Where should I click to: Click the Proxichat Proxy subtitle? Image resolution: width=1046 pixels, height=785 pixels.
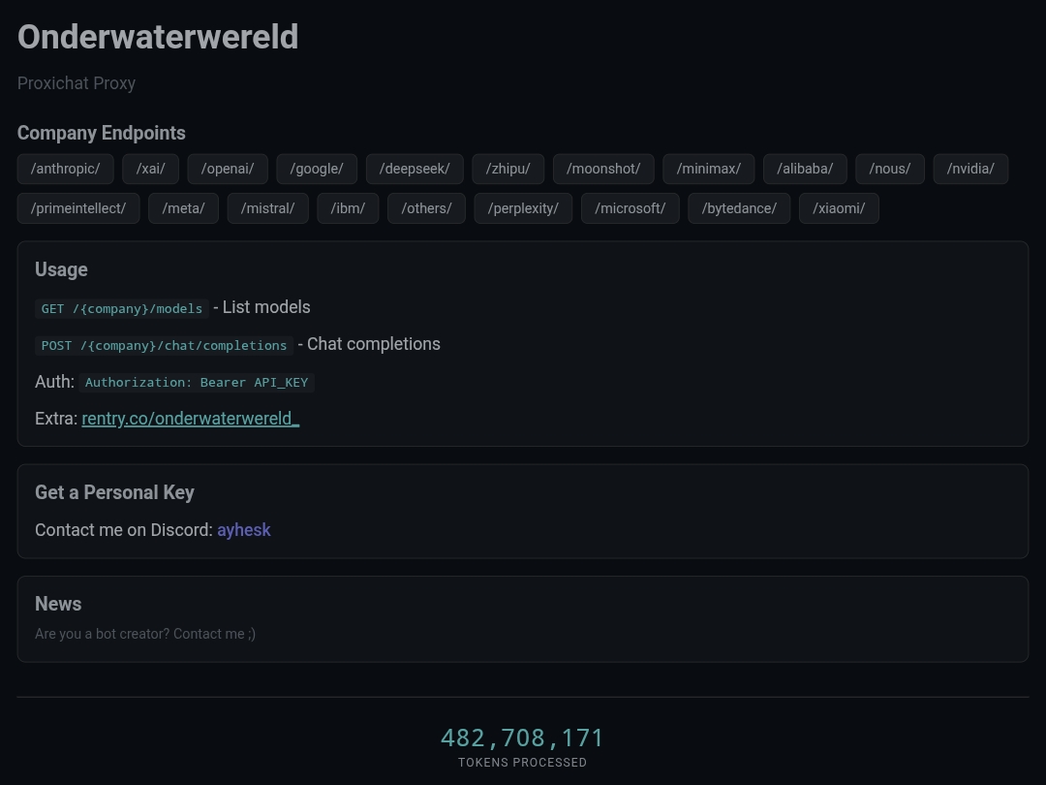pyautogui.click(x=77, y=83)
